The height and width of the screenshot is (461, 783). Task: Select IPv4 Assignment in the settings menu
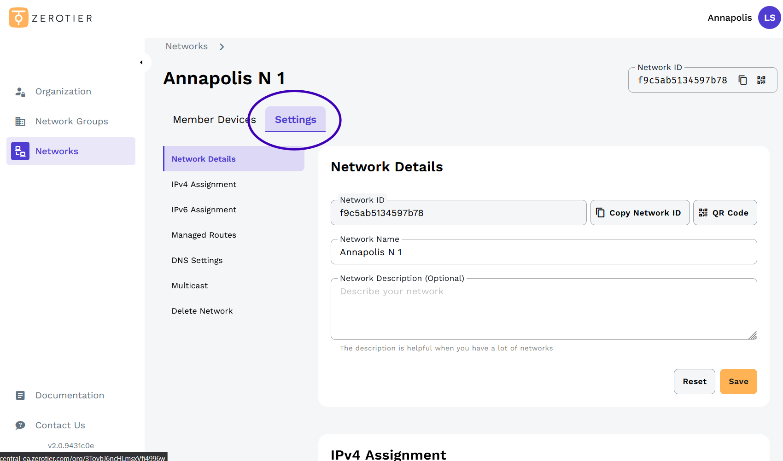(204, 184)
